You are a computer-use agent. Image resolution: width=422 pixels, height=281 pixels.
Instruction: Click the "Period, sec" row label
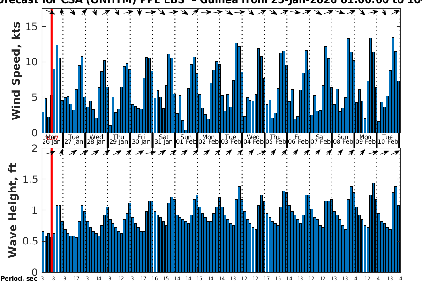[x=19, y=279]
